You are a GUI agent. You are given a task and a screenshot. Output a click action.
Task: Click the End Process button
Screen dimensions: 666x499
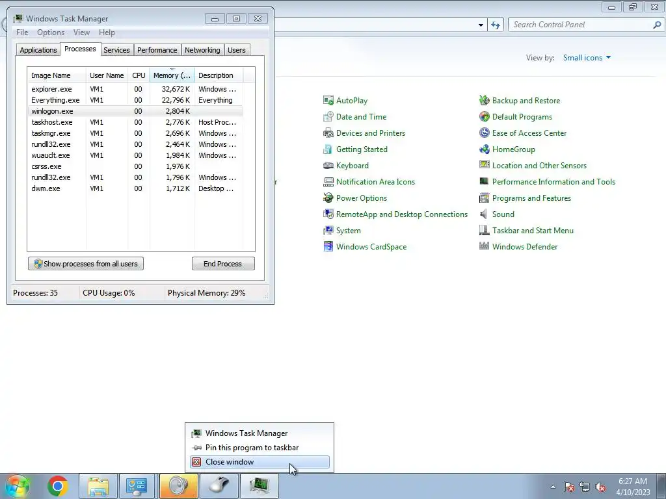coord(223,264)
